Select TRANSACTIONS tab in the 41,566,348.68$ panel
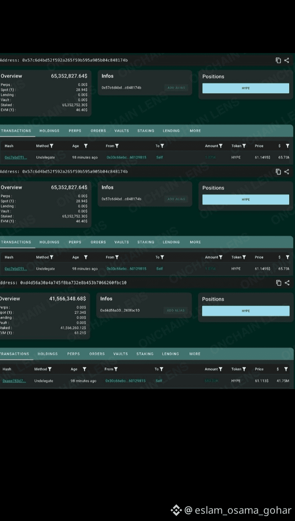This screenshot has height=521, width=295. (15, 354)
